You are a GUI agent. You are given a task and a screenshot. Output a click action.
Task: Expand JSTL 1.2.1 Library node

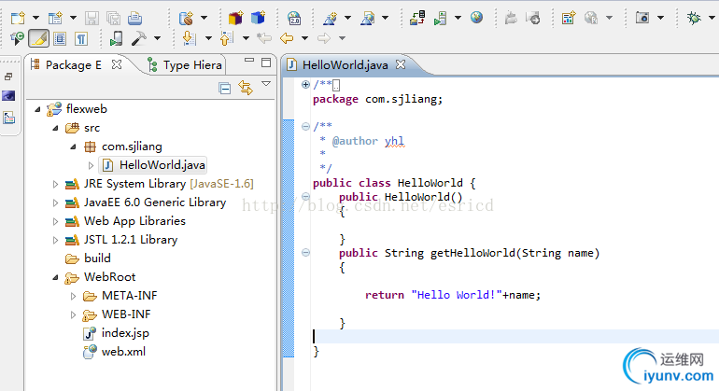point(55,240)
